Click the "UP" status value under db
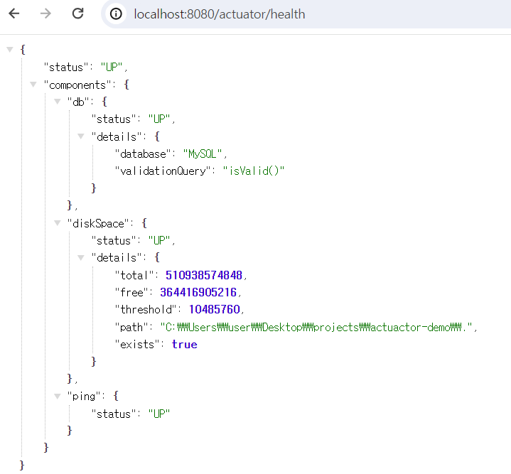 coord(159,119)
